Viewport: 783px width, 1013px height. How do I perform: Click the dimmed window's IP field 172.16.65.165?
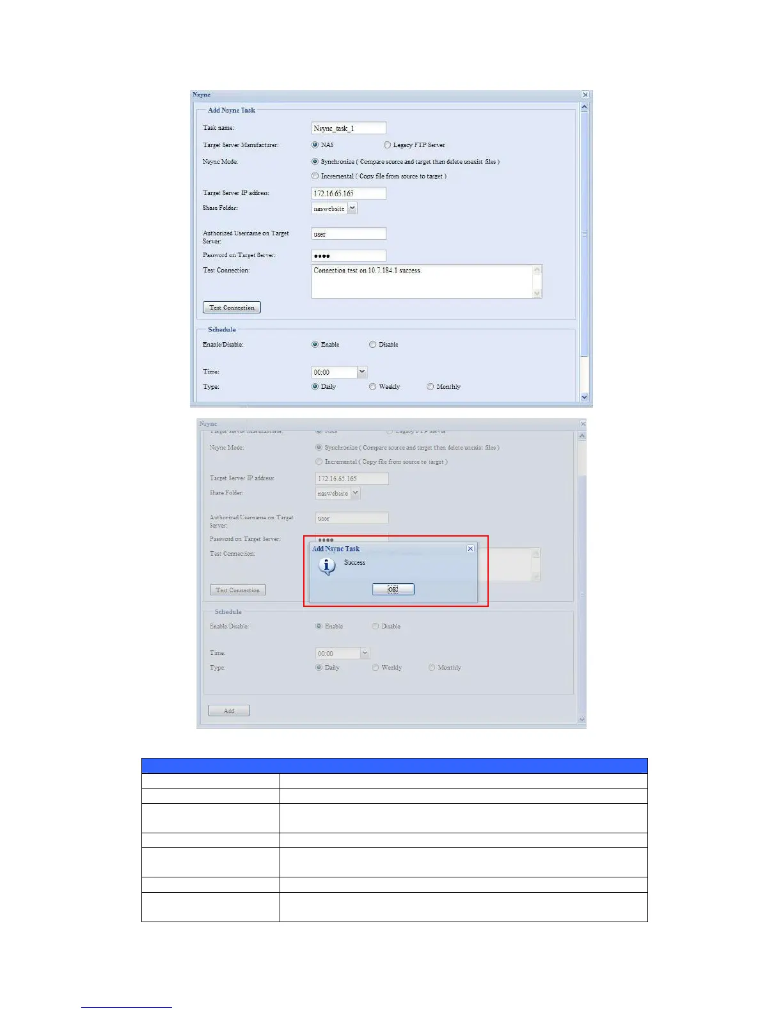[x=352, y=478]
